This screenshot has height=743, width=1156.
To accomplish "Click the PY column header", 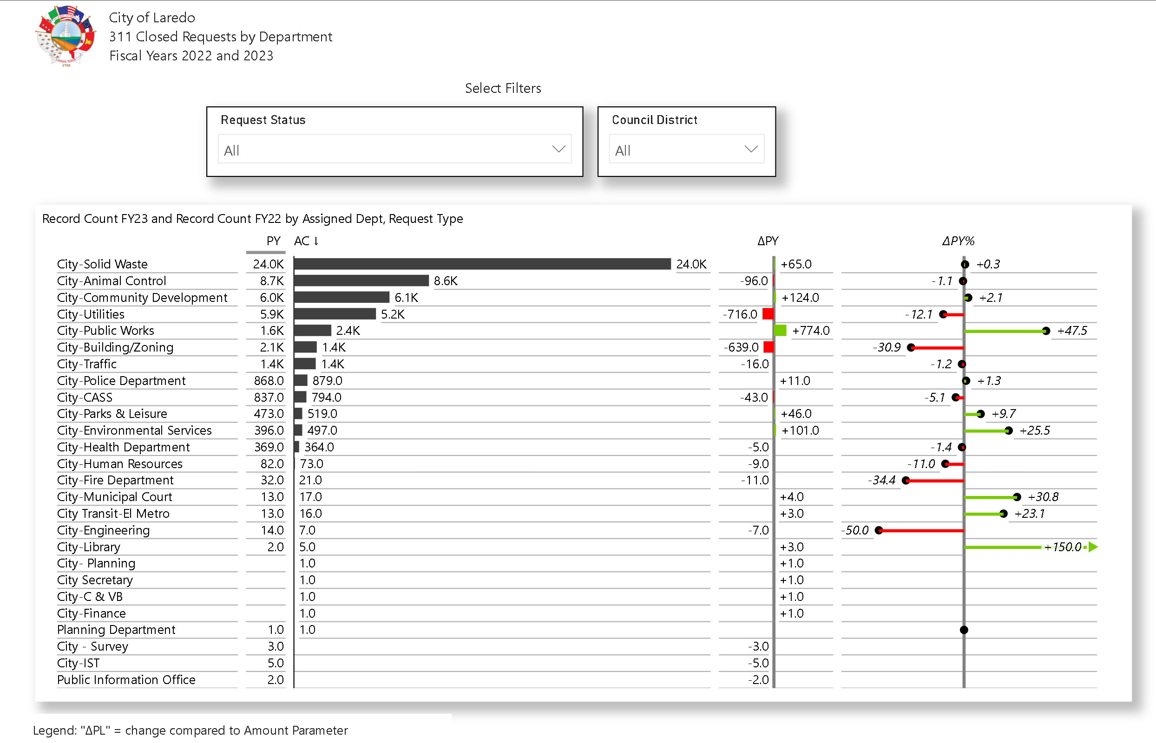I will click(x=273, y=241).
